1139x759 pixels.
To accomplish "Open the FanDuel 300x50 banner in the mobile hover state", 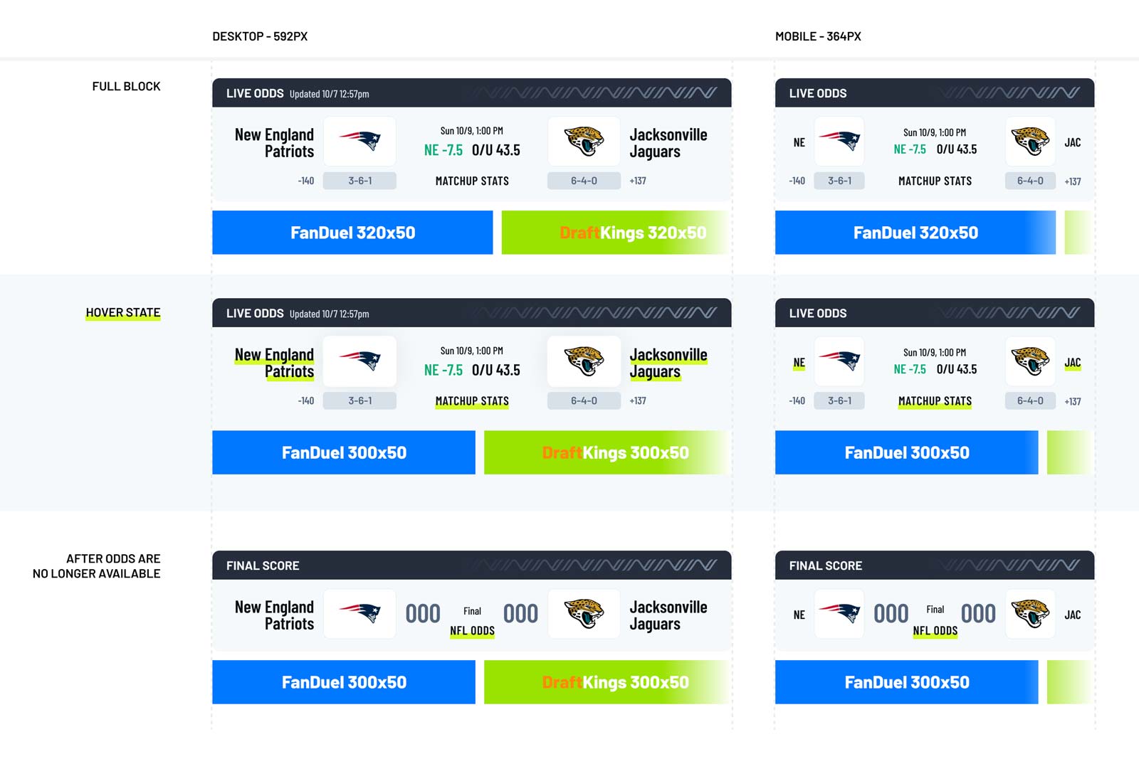I will [906, 452].
